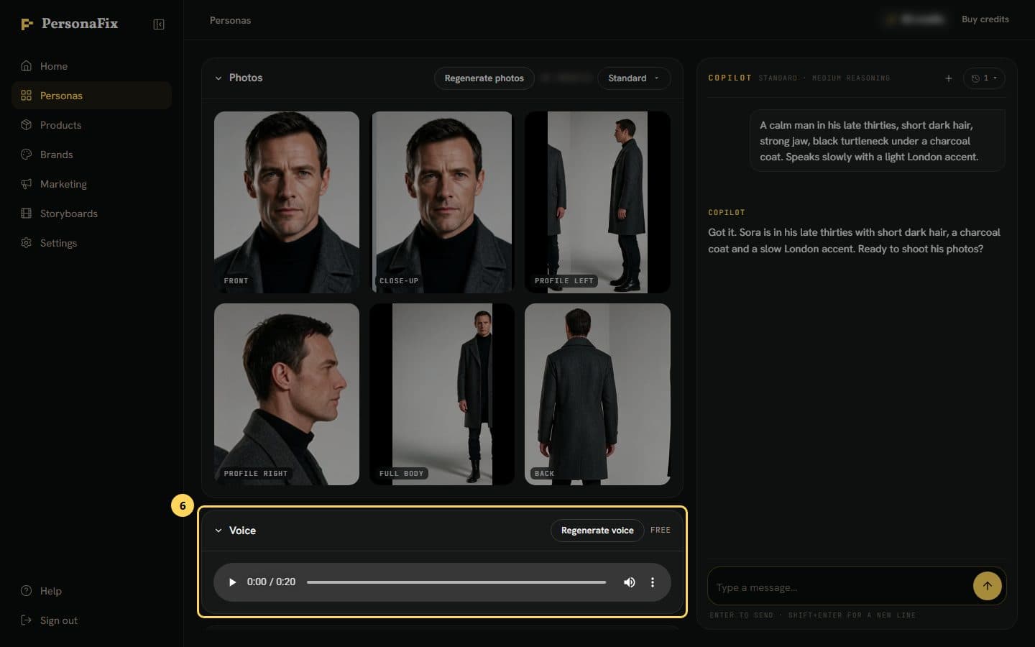Open the CLOSE-UP photo thumbnail
1035x647 pixels.
tap(442, 202)
